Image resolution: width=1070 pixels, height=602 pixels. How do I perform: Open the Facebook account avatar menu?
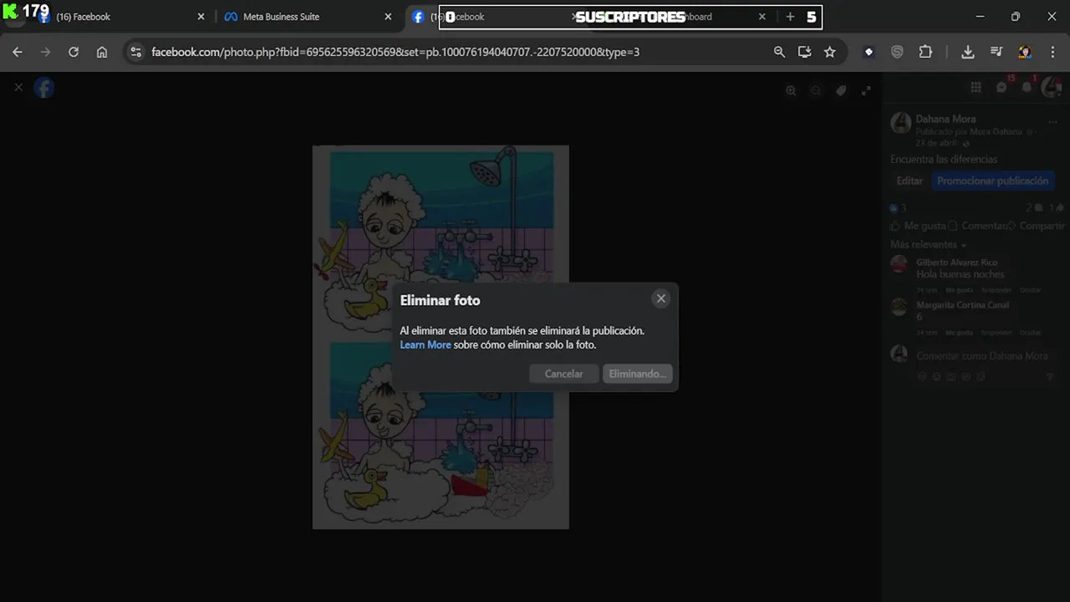pos(1052,88)
